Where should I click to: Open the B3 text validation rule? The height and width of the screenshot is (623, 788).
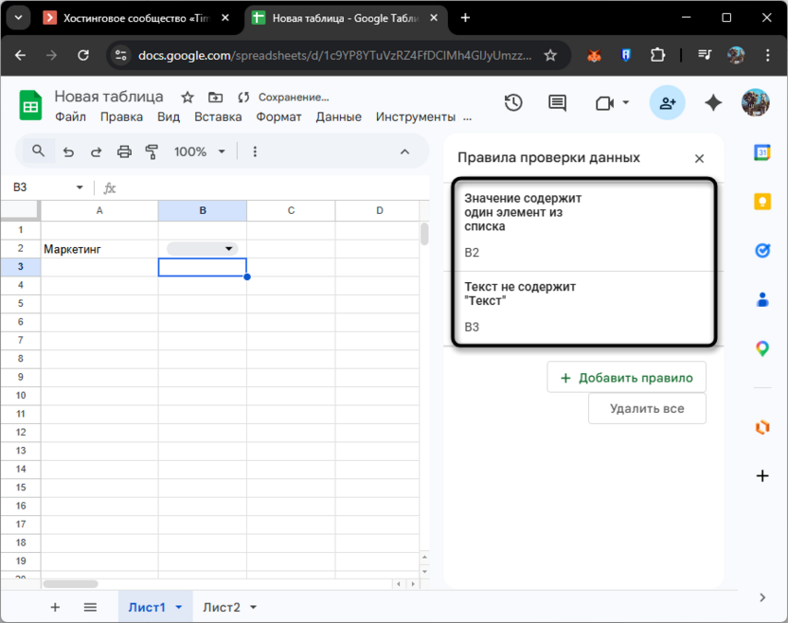click(x=583, y=307)
